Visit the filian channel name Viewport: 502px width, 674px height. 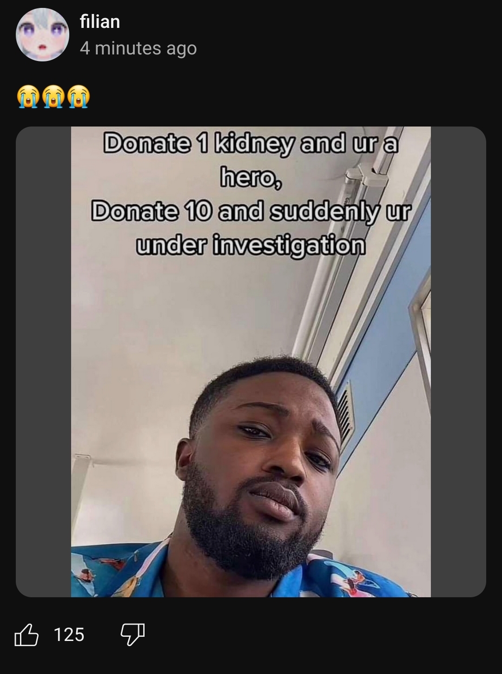100,21
